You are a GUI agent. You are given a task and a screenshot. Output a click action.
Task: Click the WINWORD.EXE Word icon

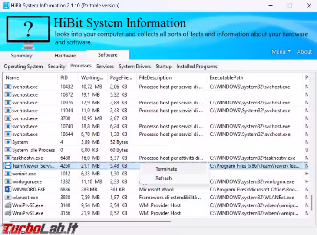coord(7,190)
